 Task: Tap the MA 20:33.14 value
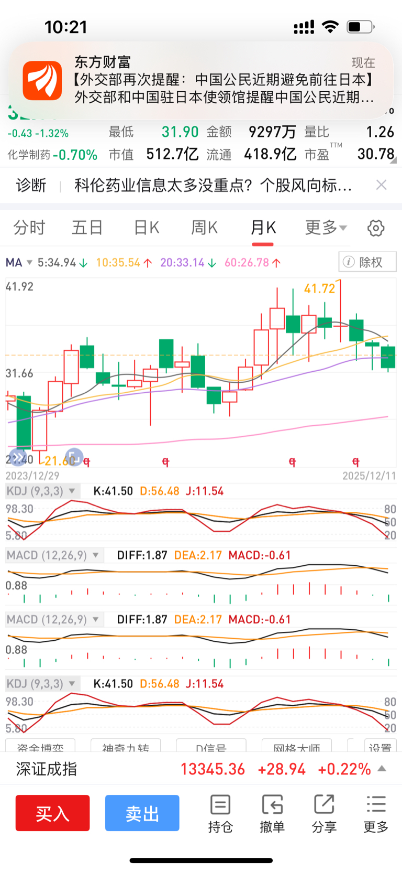188,262
